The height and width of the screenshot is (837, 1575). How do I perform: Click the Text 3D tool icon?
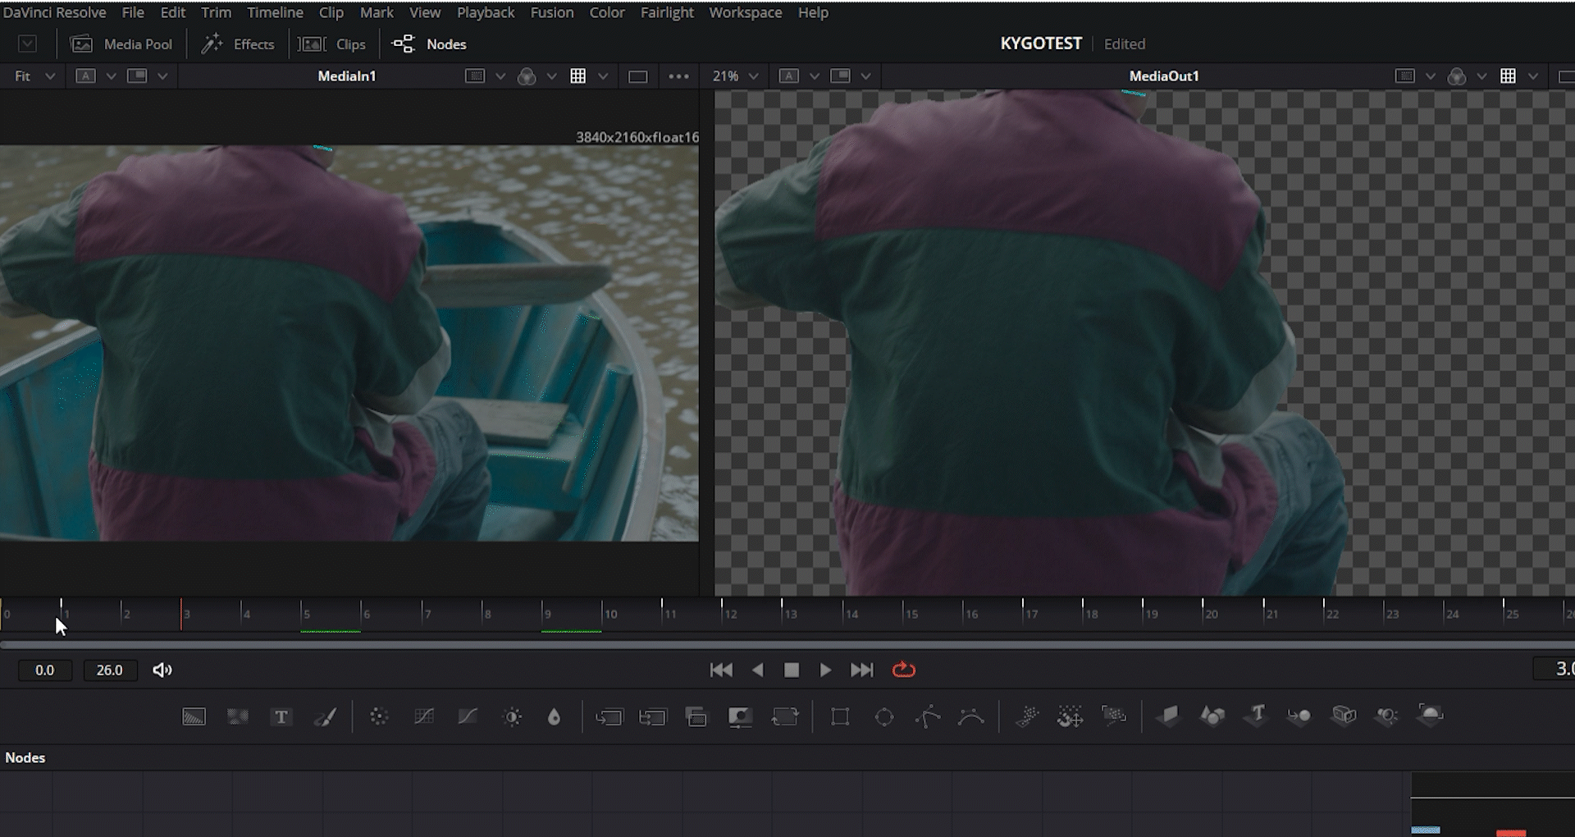point(1256,716)
